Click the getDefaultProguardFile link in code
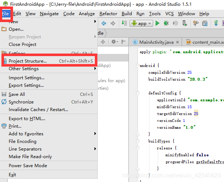The width and height of the screenshot is (224, 182). pyautogui.click(x=210, y=162)
